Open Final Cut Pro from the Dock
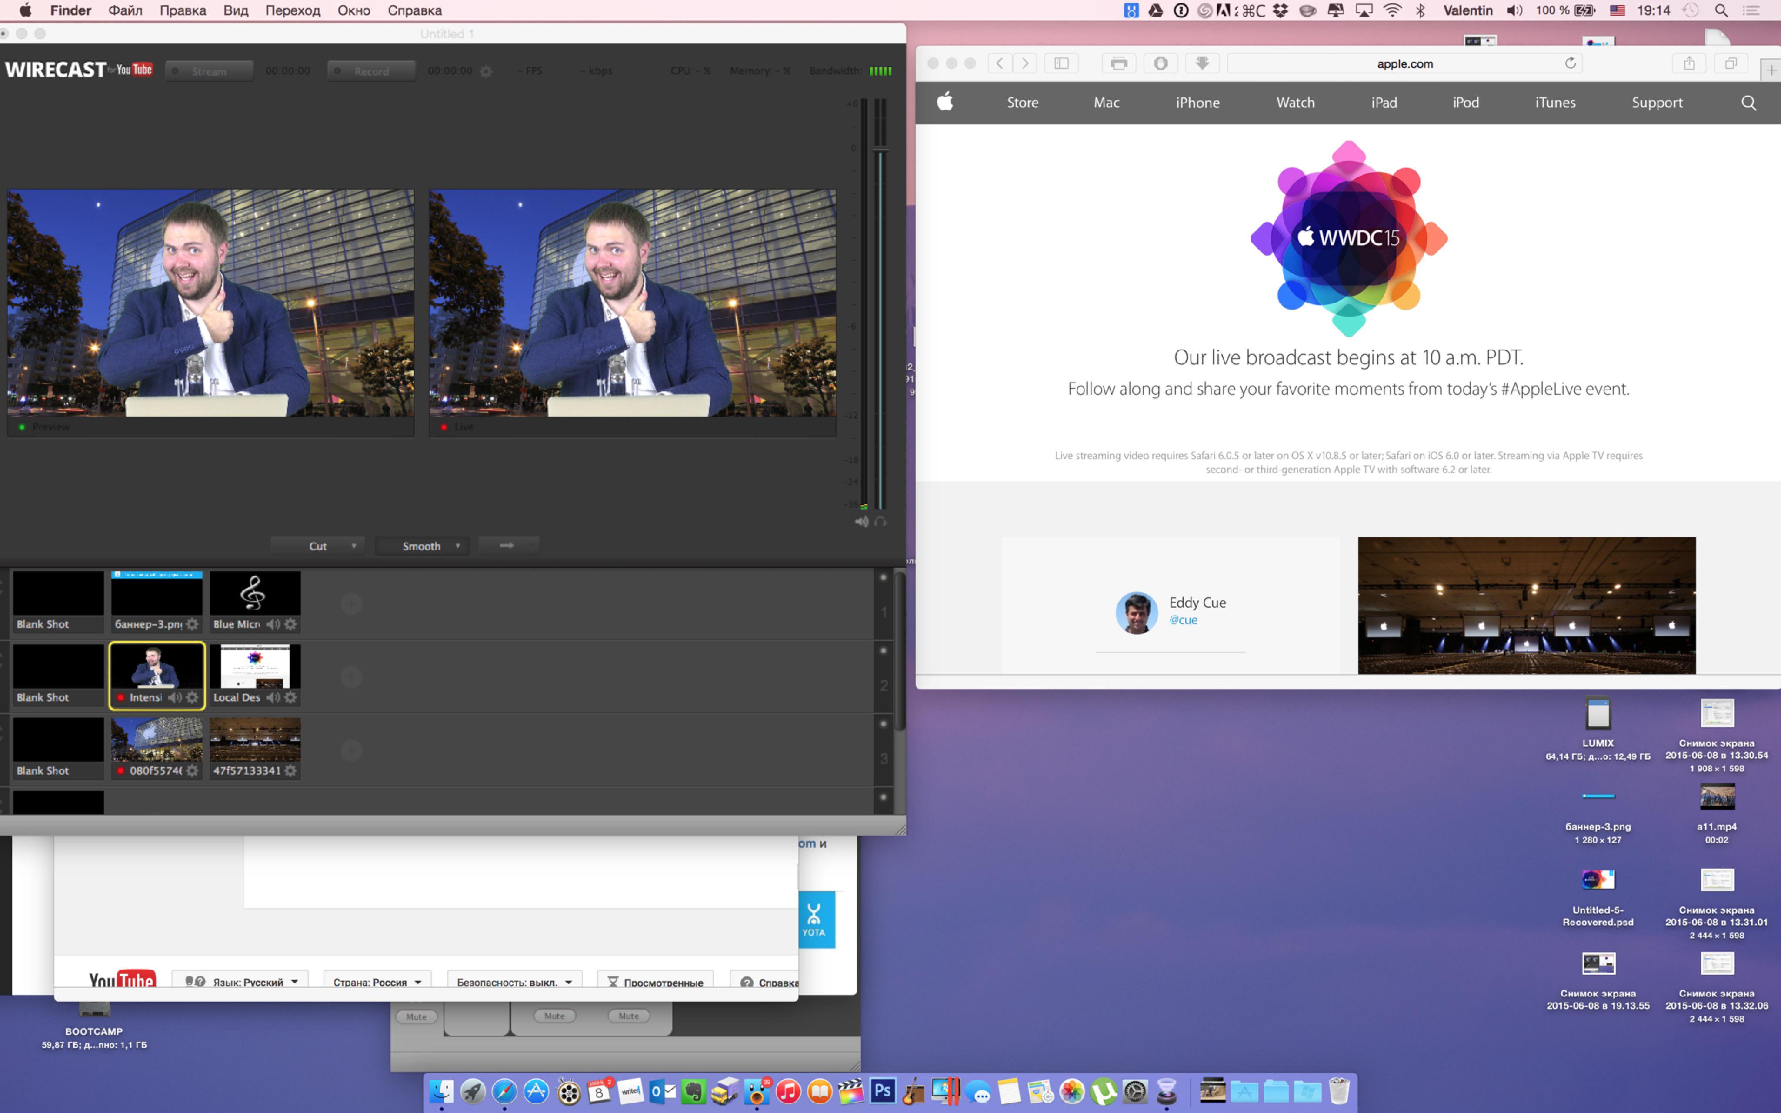The image size is (1781, 1113). coord(851,1091)
